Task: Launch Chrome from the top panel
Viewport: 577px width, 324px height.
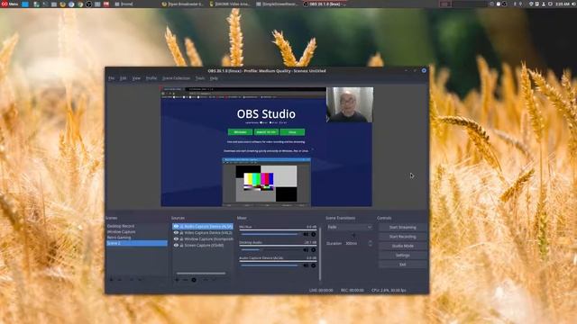Action: (80, 4)
